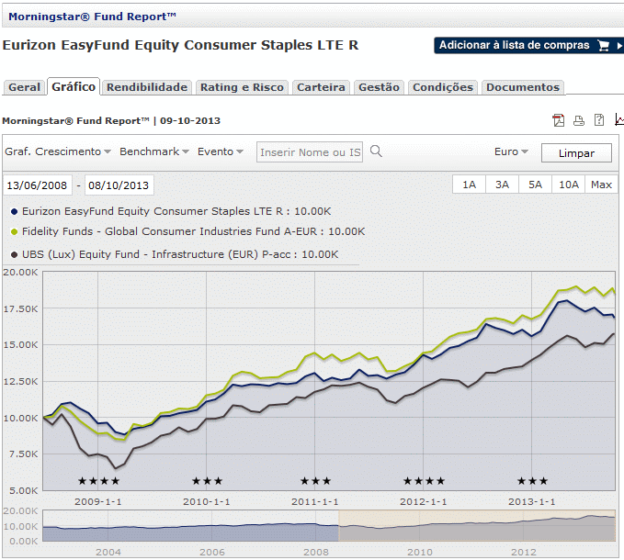Click UBS (Lux) Equity Fund legend text
The height and width of the screenshot is (560, 624).
[180, 254]
